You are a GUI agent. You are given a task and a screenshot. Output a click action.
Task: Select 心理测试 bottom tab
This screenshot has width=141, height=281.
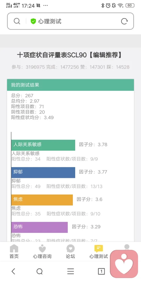click(x=99, y=252)
